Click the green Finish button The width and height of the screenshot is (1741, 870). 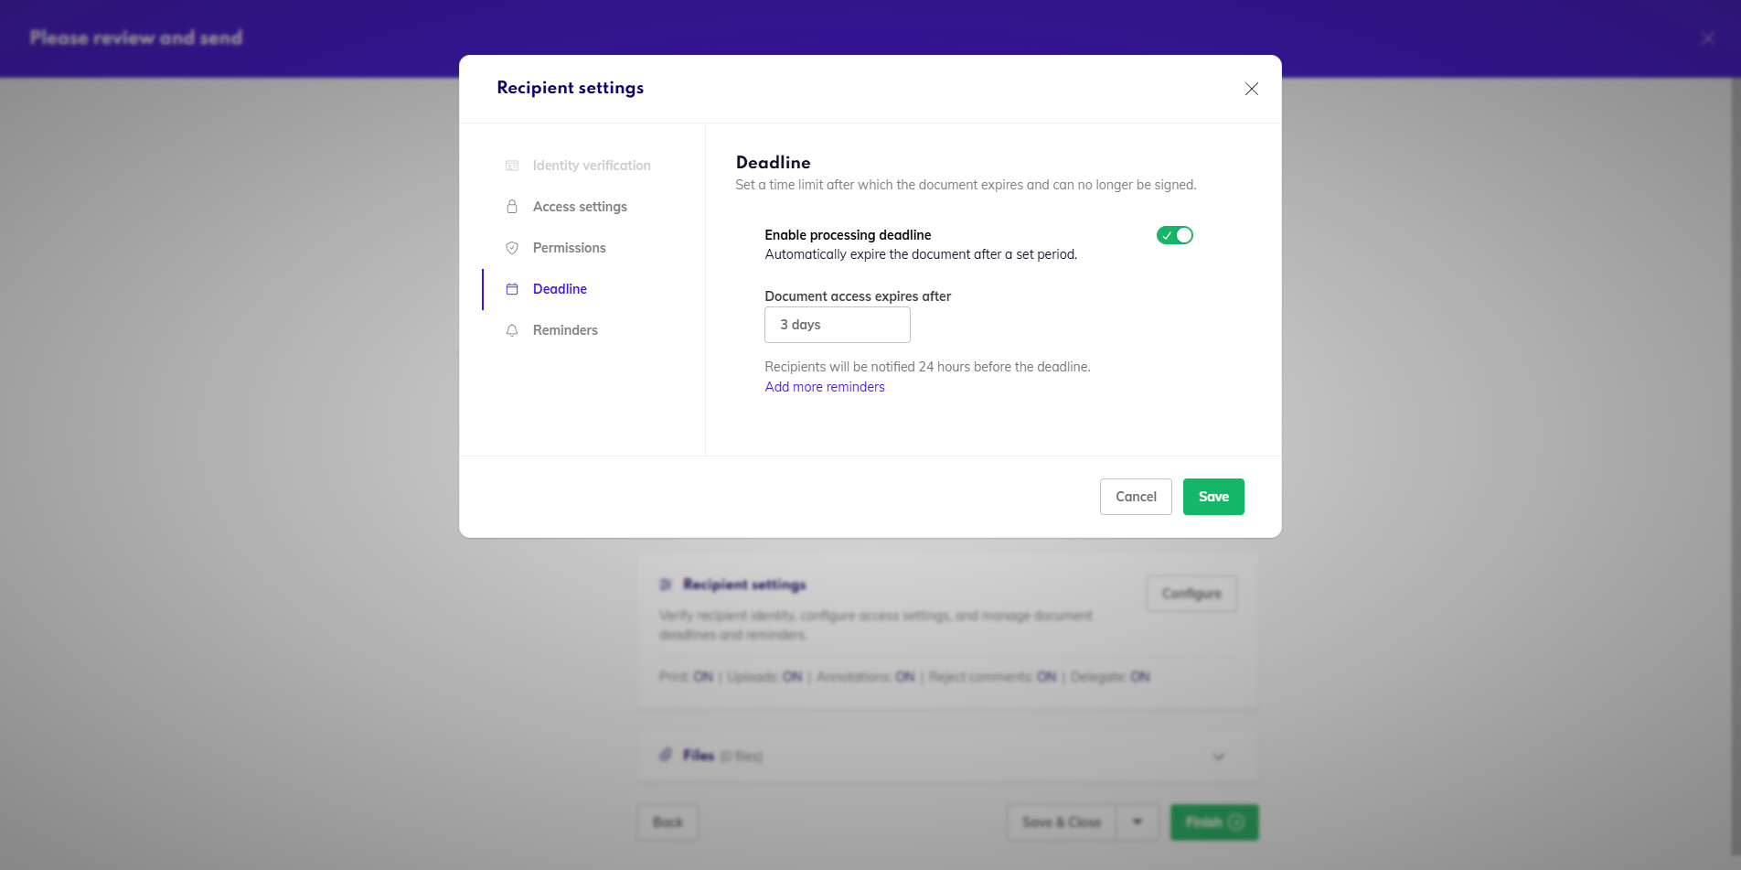click(x=1214, y=822)
